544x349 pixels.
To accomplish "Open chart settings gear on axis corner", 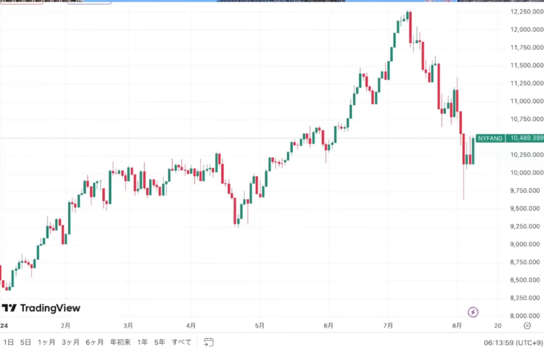I will 527,326.
